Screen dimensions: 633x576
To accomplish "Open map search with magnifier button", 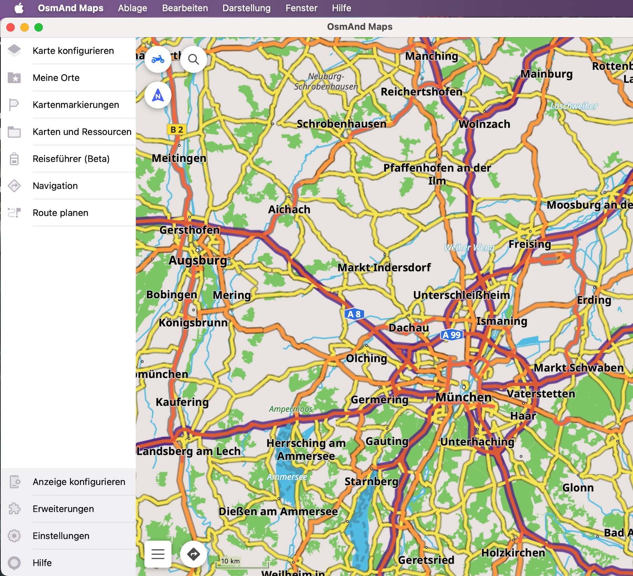I will pos(193,59).
